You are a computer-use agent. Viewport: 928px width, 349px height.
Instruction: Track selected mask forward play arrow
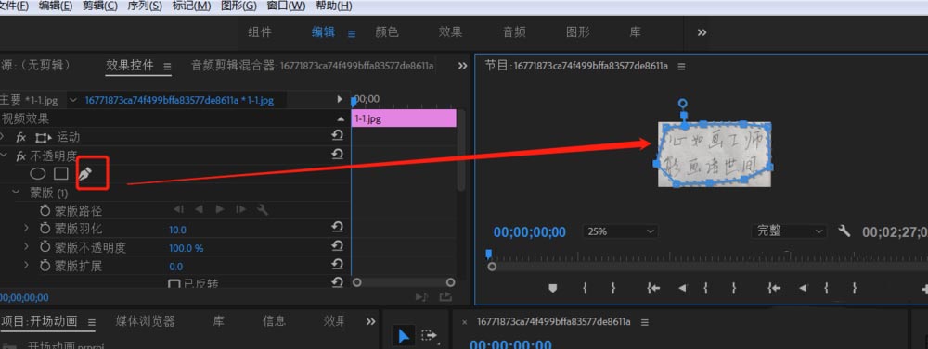coord(220,209)
